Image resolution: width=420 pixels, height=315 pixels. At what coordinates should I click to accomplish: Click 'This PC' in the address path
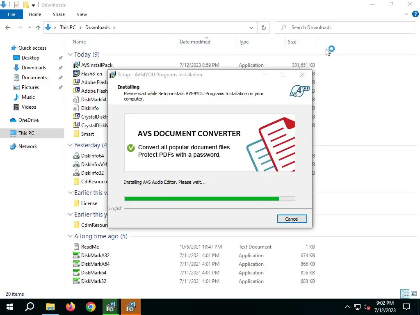tap(68, 27)
